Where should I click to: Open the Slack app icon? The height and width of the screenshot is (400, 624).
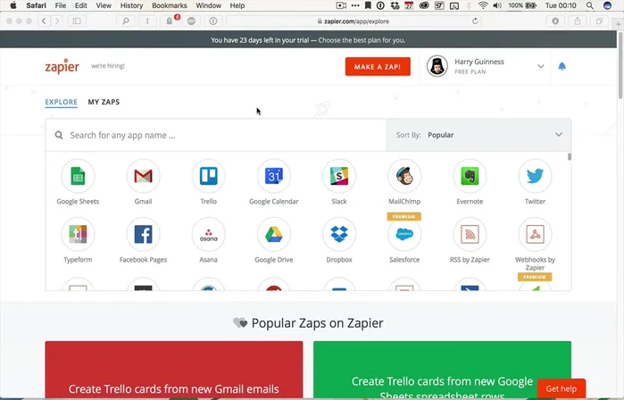[x=339, y=177]
